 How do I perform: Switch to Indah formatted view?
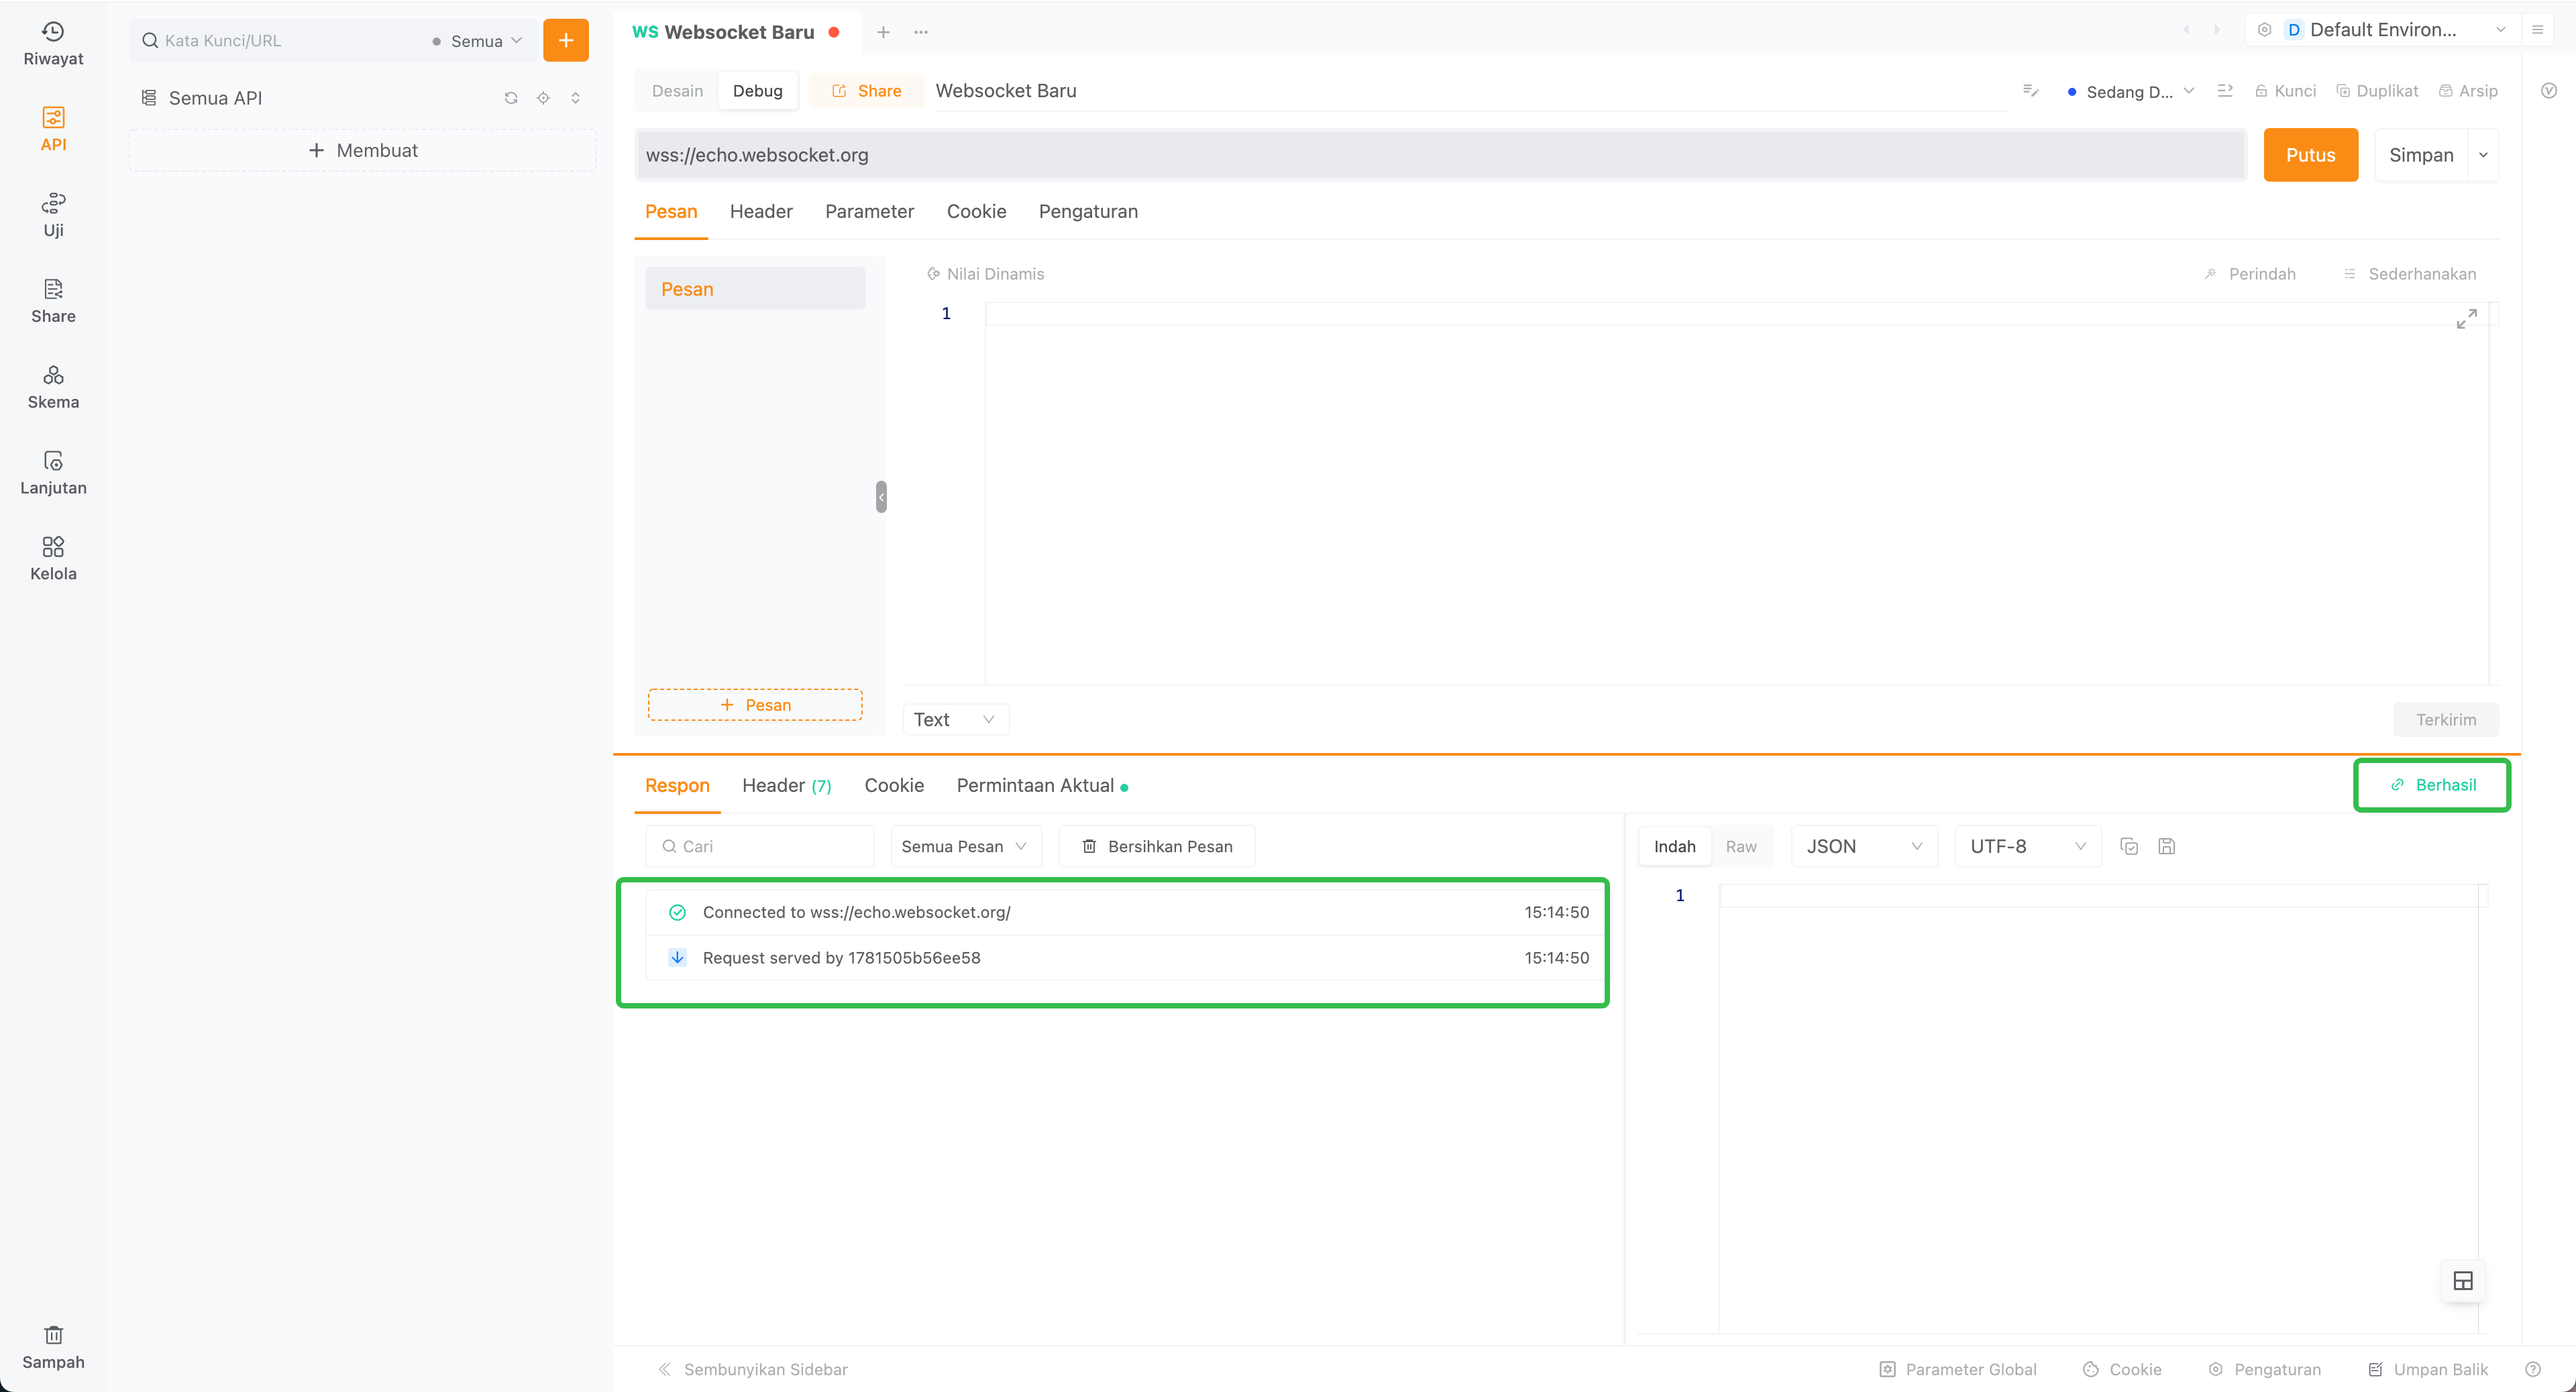[1674, 846]
